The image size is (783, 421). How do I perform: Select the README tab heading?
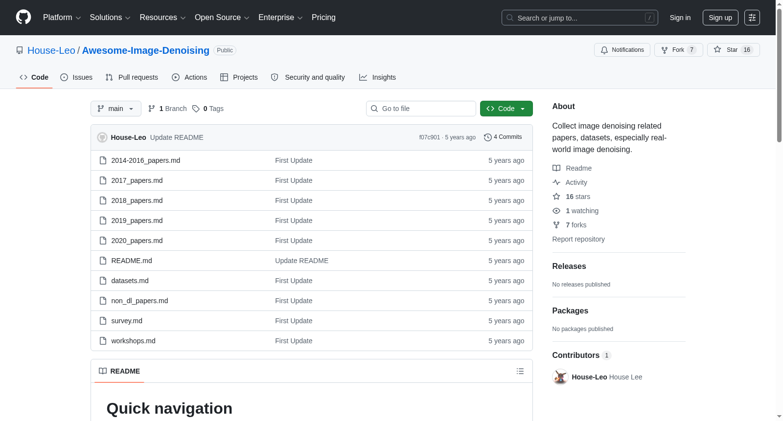click(x=119, y=371)
